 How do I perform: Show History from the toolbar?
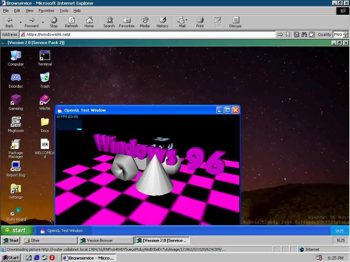pos(162,22)
